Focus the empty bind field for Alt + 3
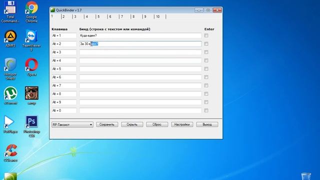The image size is (320, 180). tap(140, 52)
